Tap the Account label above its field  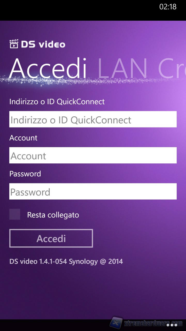pos(23,138)
